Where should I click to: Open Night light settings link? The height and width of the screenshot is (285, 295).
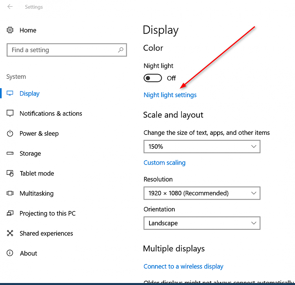coord(170,95)
